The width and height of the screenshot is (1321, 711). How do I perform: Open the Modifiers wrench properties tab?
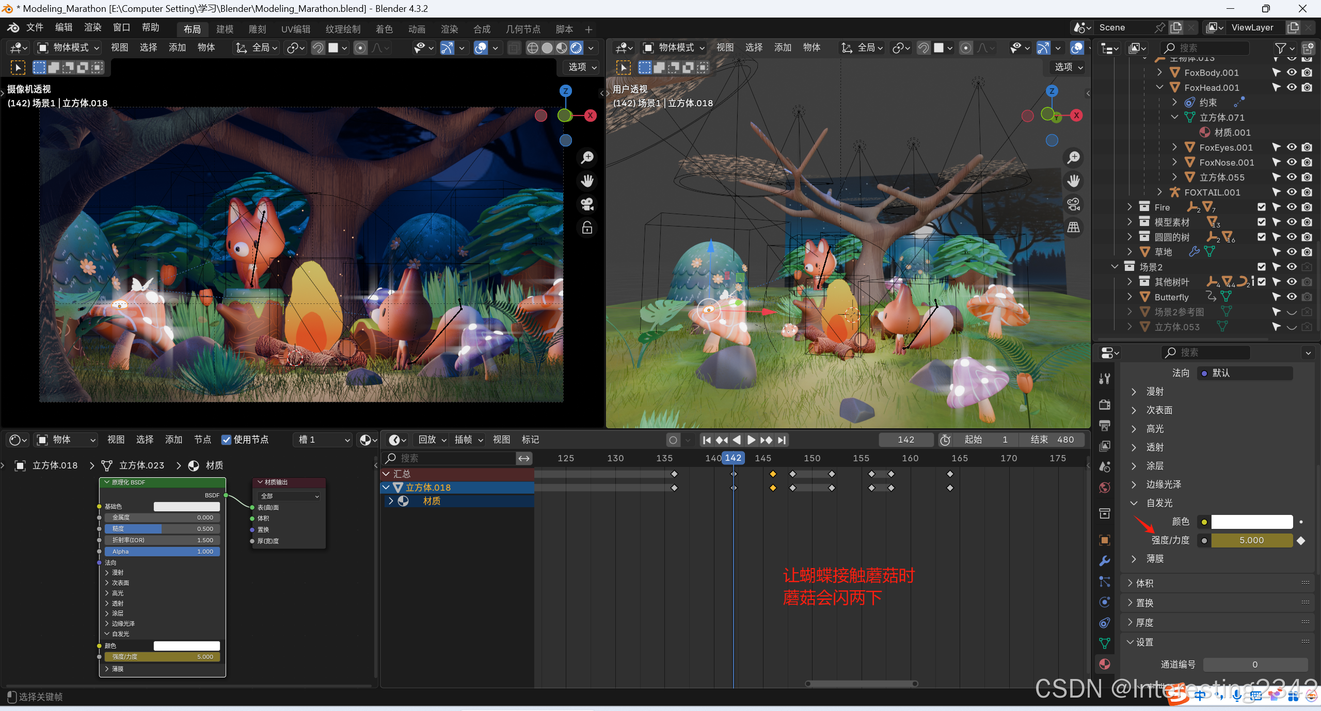(x=1105, y=561)
